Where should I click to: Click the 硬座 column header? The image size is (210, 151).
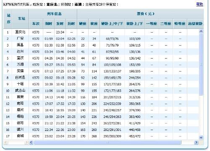pyautogui.click(x=83, y=24)
